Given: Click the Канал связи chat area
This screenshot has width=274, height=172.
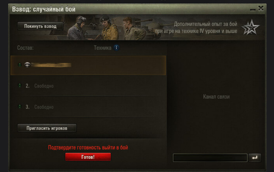Looking at the screenshot, I should click(216, 97).
